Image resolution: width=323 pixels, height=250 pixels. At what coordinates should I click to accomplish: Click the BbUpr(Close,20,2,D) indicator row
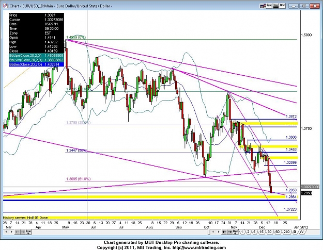(36, 56)
